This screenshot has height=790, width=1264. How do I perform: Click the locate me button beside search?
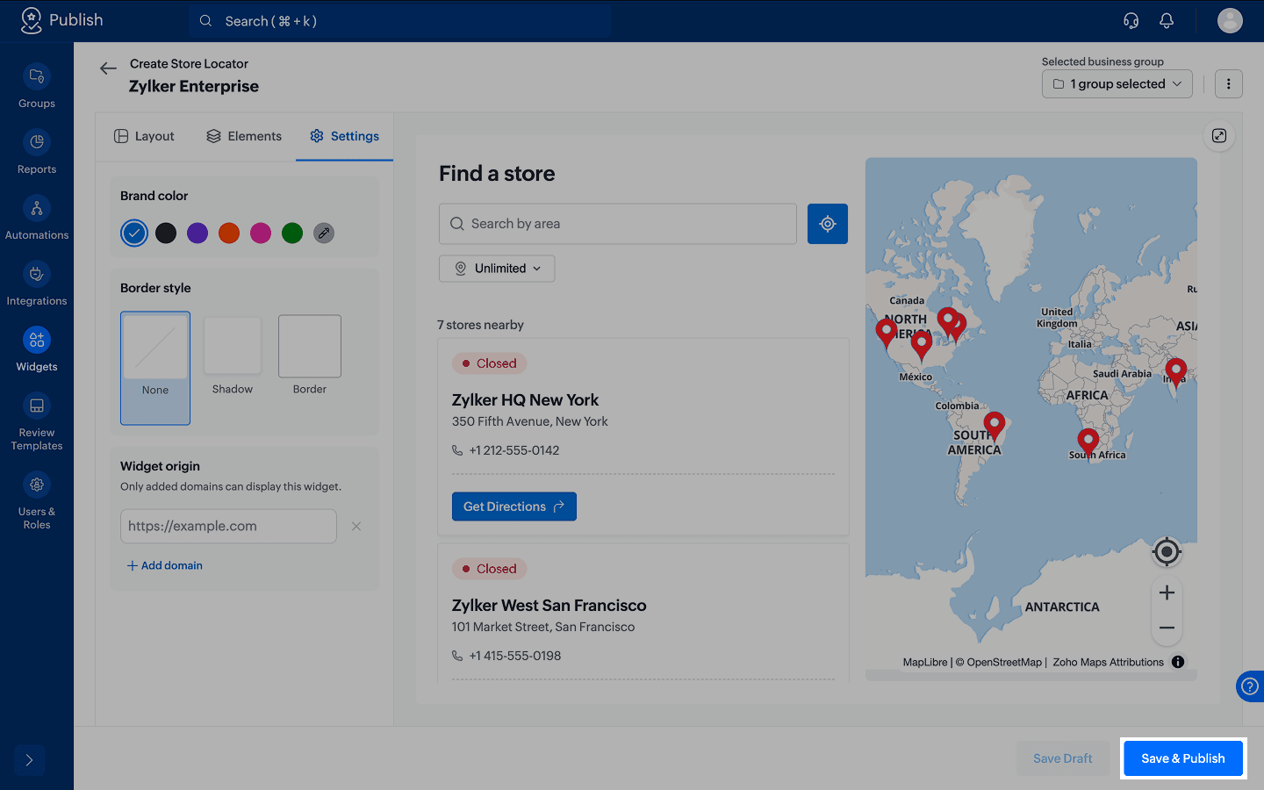[828, 224]
